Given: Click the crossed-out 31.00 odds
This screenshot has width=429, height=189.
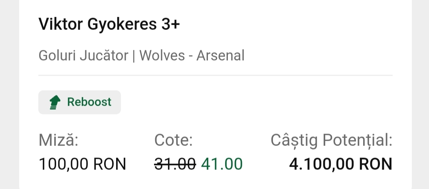Looking at the screenshot, I should coord(175,164).
